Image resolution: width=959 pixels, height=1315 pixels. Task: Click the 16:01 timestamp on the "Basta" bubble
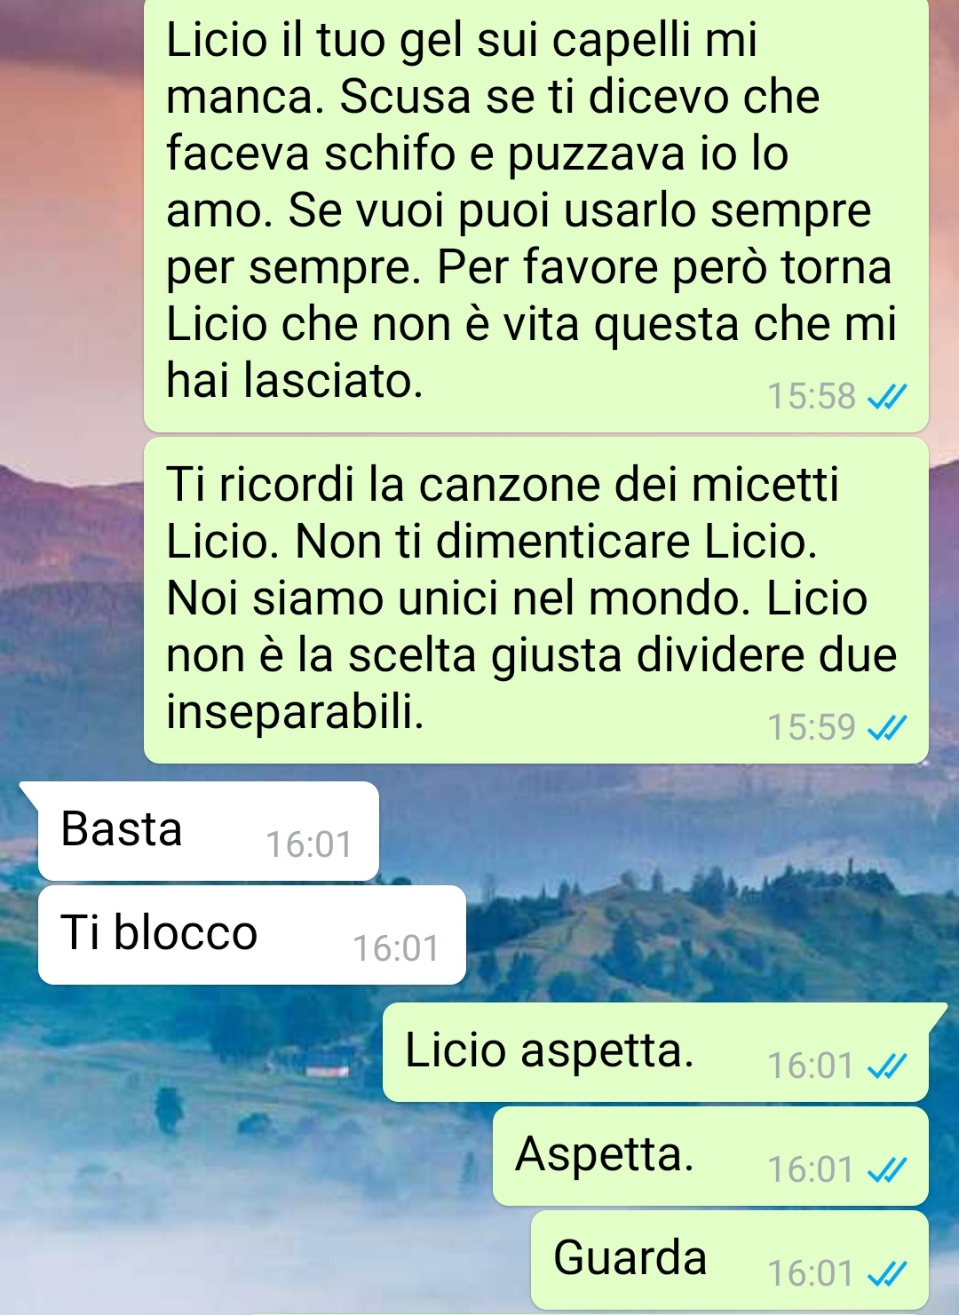coord(309,844)
